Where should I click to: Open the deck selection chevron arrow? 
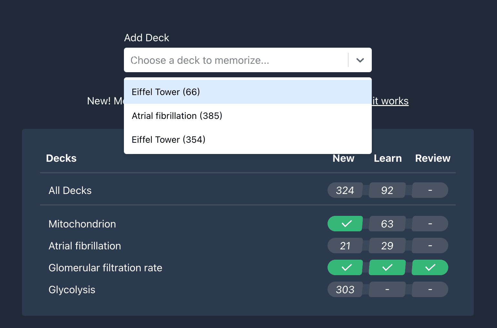(x=360, y=60)
